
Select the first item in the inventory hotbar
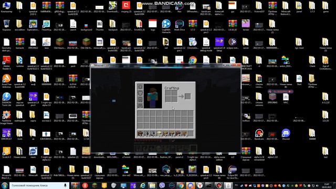(x=140, y=133)
